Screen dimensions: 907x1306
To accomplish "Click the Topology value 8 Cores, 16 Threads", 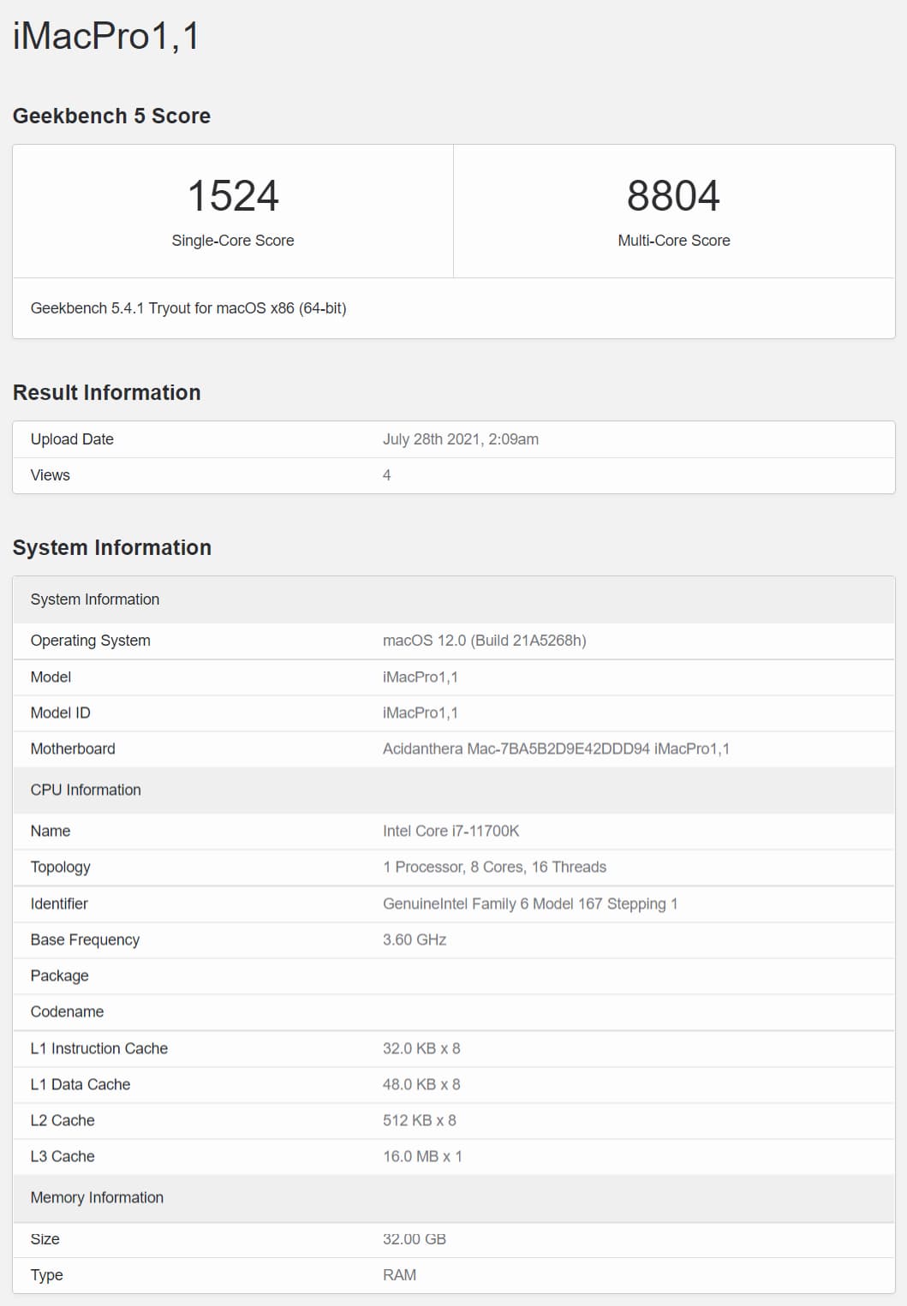I will coord(495,867).
